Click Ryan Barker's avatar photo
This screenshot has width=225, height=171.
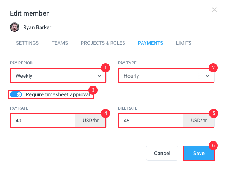[x=15, y=27]
